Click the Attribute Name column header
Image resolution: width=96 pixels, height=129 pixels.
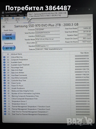[17, 54]
